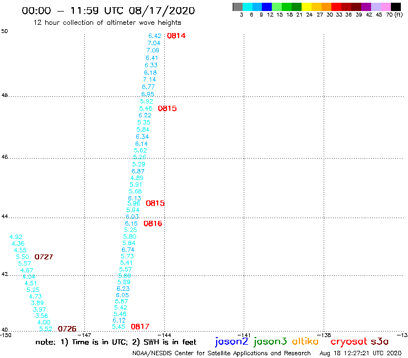408x358 pixels.
Task: Click the light green 15 ft legend swatch
Action: (x=277, y=7)
